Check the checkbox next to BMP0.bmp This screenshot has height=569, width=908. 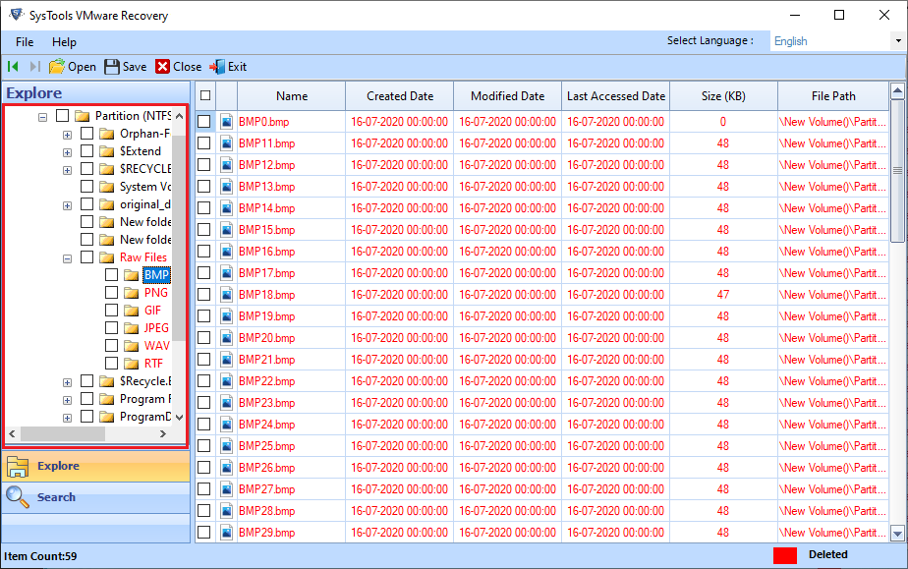[x=204, y=121]
